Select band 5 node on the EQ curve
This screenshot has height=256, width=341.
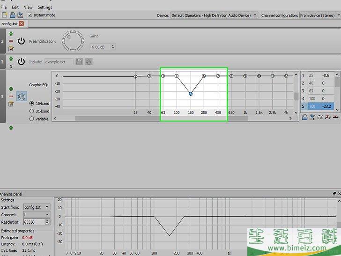191,94
